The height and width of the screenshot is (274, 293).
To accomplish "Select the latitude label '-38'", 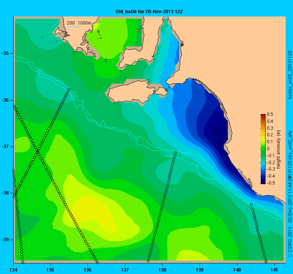I will pyautogui.click(x=5, y=193).
